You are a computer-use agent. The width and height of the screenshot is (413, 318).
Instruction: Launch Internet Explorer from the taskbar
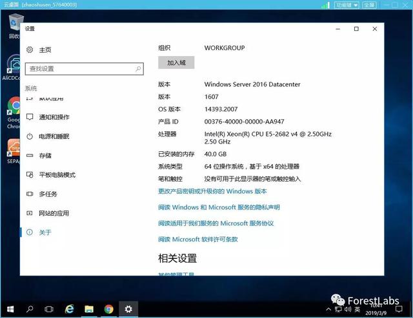69,310
